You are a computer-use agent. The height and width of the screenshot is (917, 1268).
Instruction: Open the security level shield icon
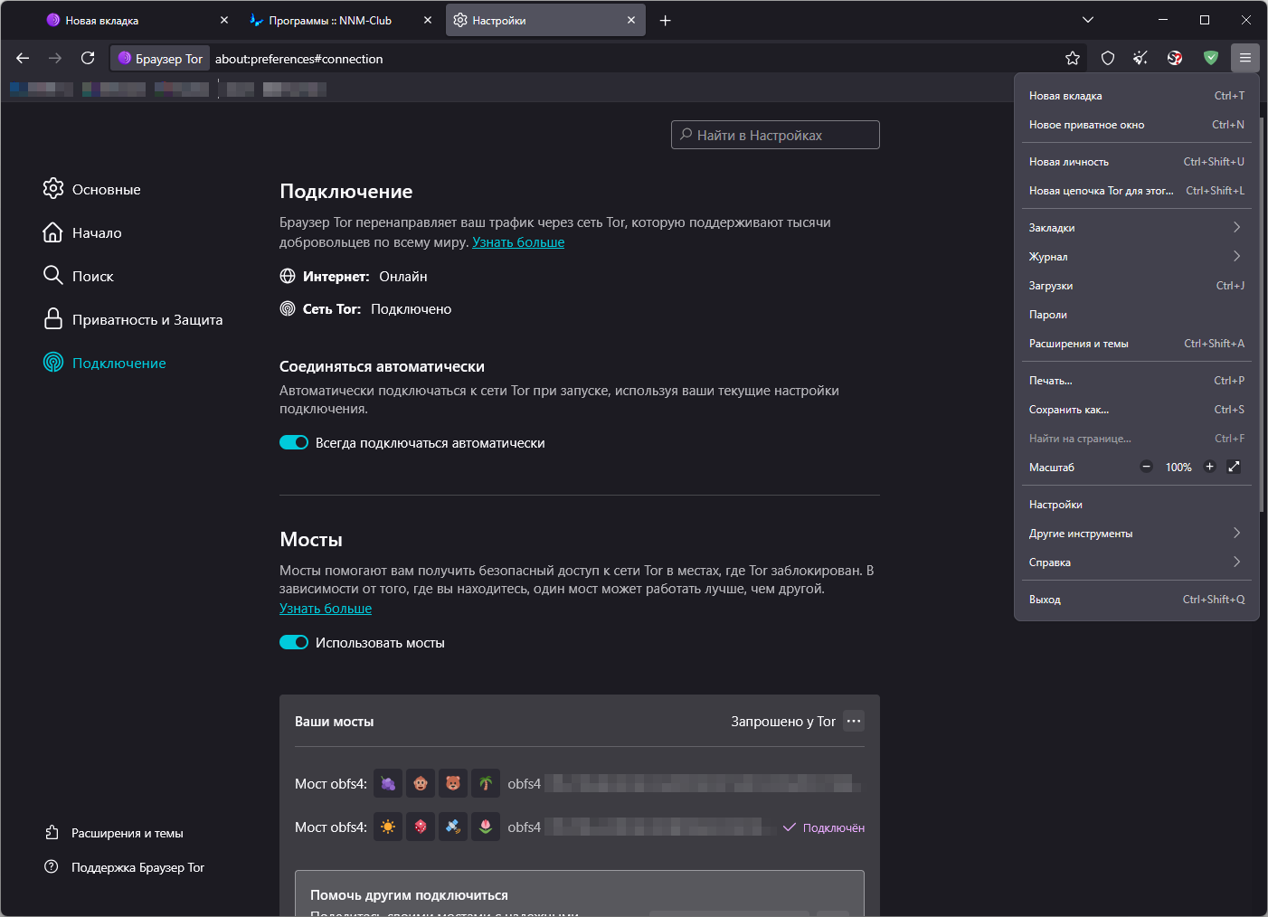click(1108, 58)
